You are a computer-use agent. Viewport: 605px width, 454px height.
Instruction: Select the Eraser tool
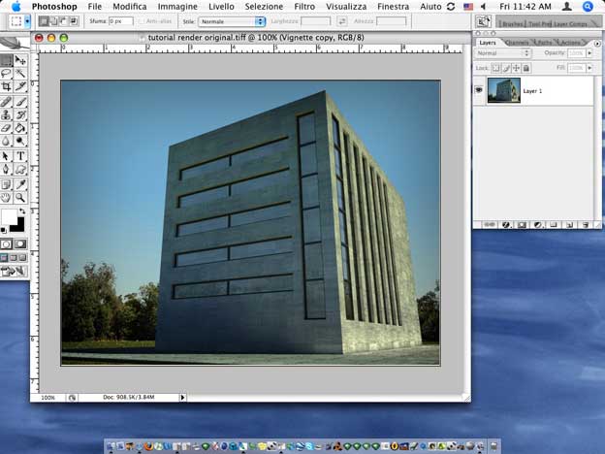coord(7,128)
